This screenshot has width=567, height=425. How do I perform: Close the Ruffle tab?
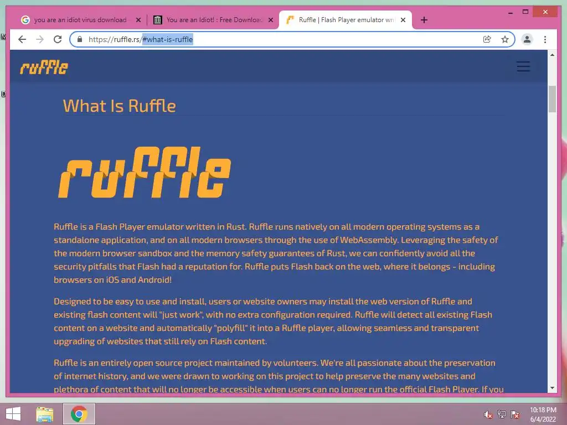click(403, 20)
